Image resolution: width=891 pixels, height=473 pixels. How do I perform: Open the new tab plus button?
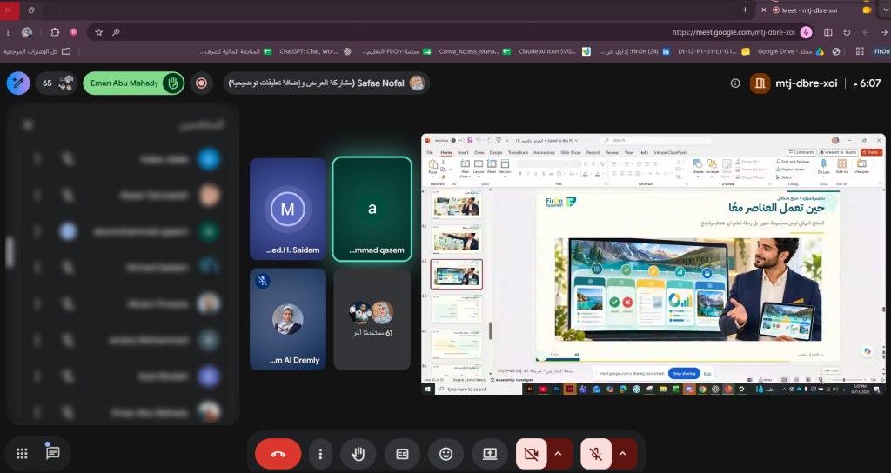click(745, 10)
